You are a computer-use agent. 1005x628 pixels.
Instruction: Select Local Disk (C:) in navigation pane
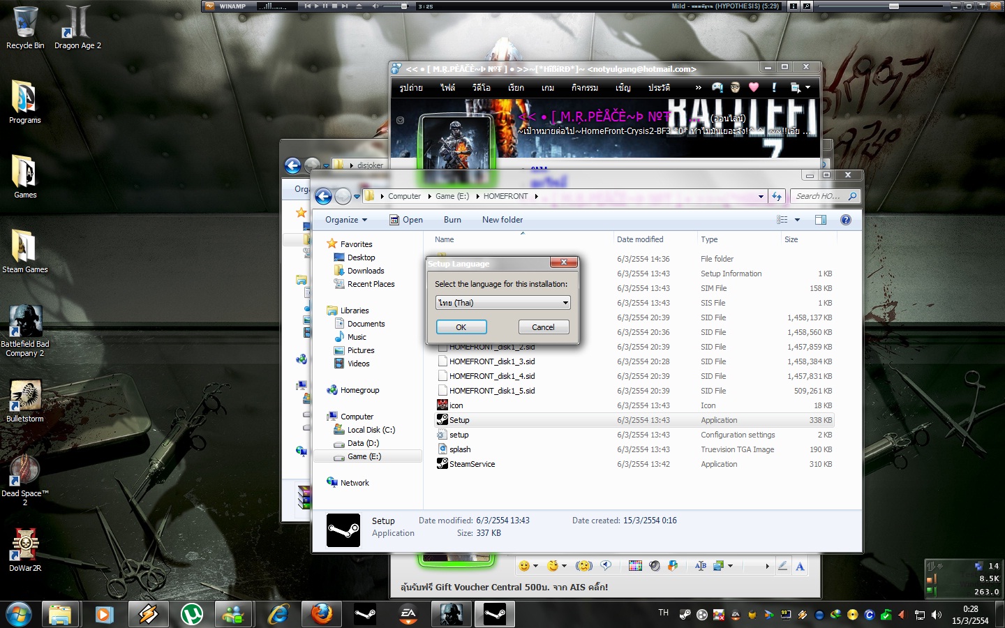pos(371,430)
